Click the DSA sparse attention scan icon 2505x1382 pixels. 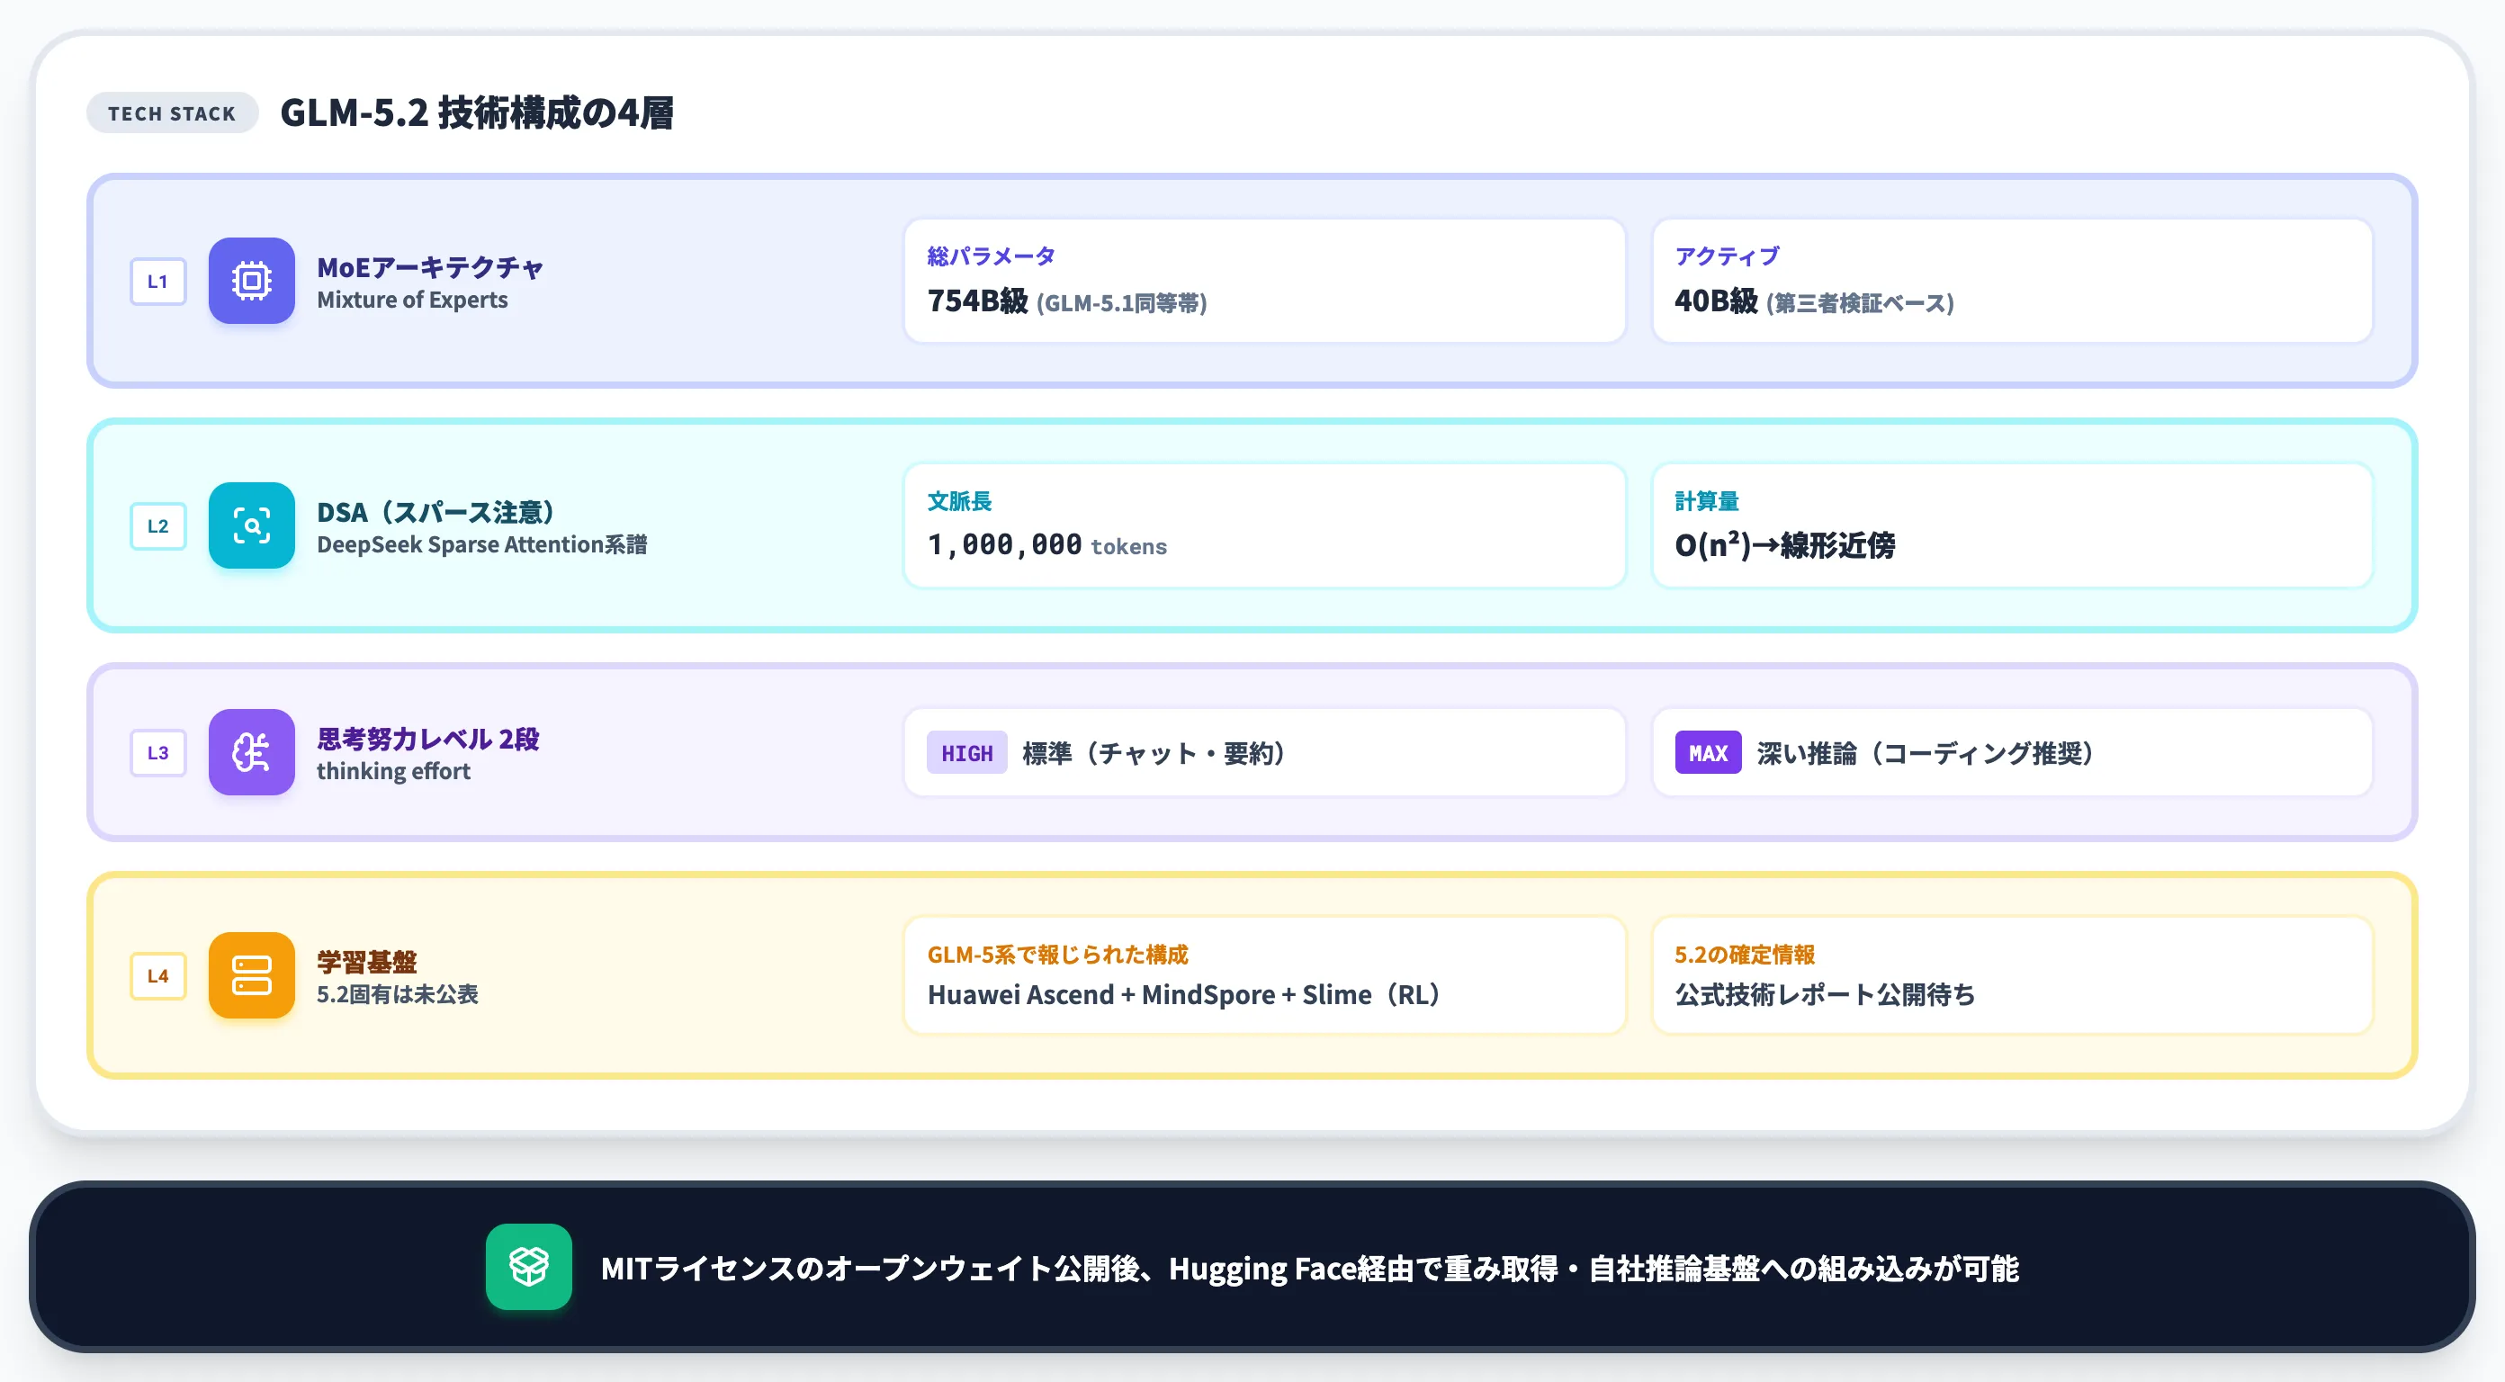click(251, 526)
